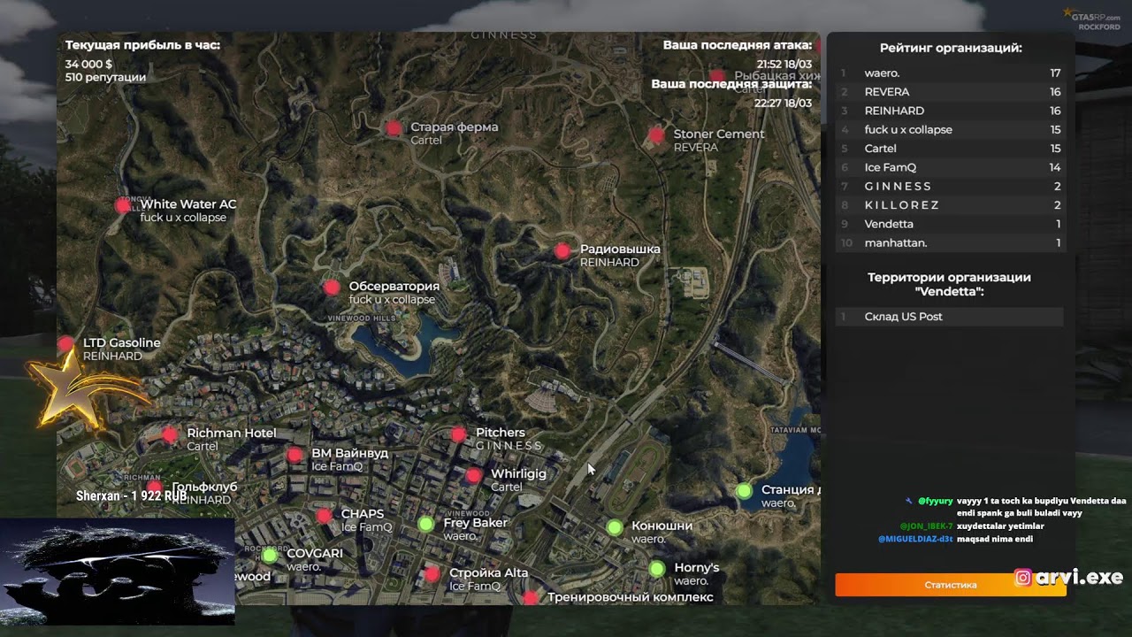This screenshot has height=637, width=1132.
Task: Click the Тренировочный комплекс marker
Action: coord(531,598)
